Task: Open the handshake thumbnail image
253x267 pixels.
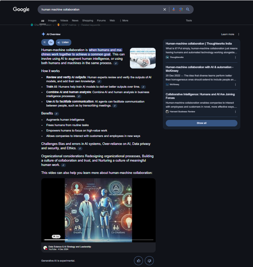Action: point(143,58)
